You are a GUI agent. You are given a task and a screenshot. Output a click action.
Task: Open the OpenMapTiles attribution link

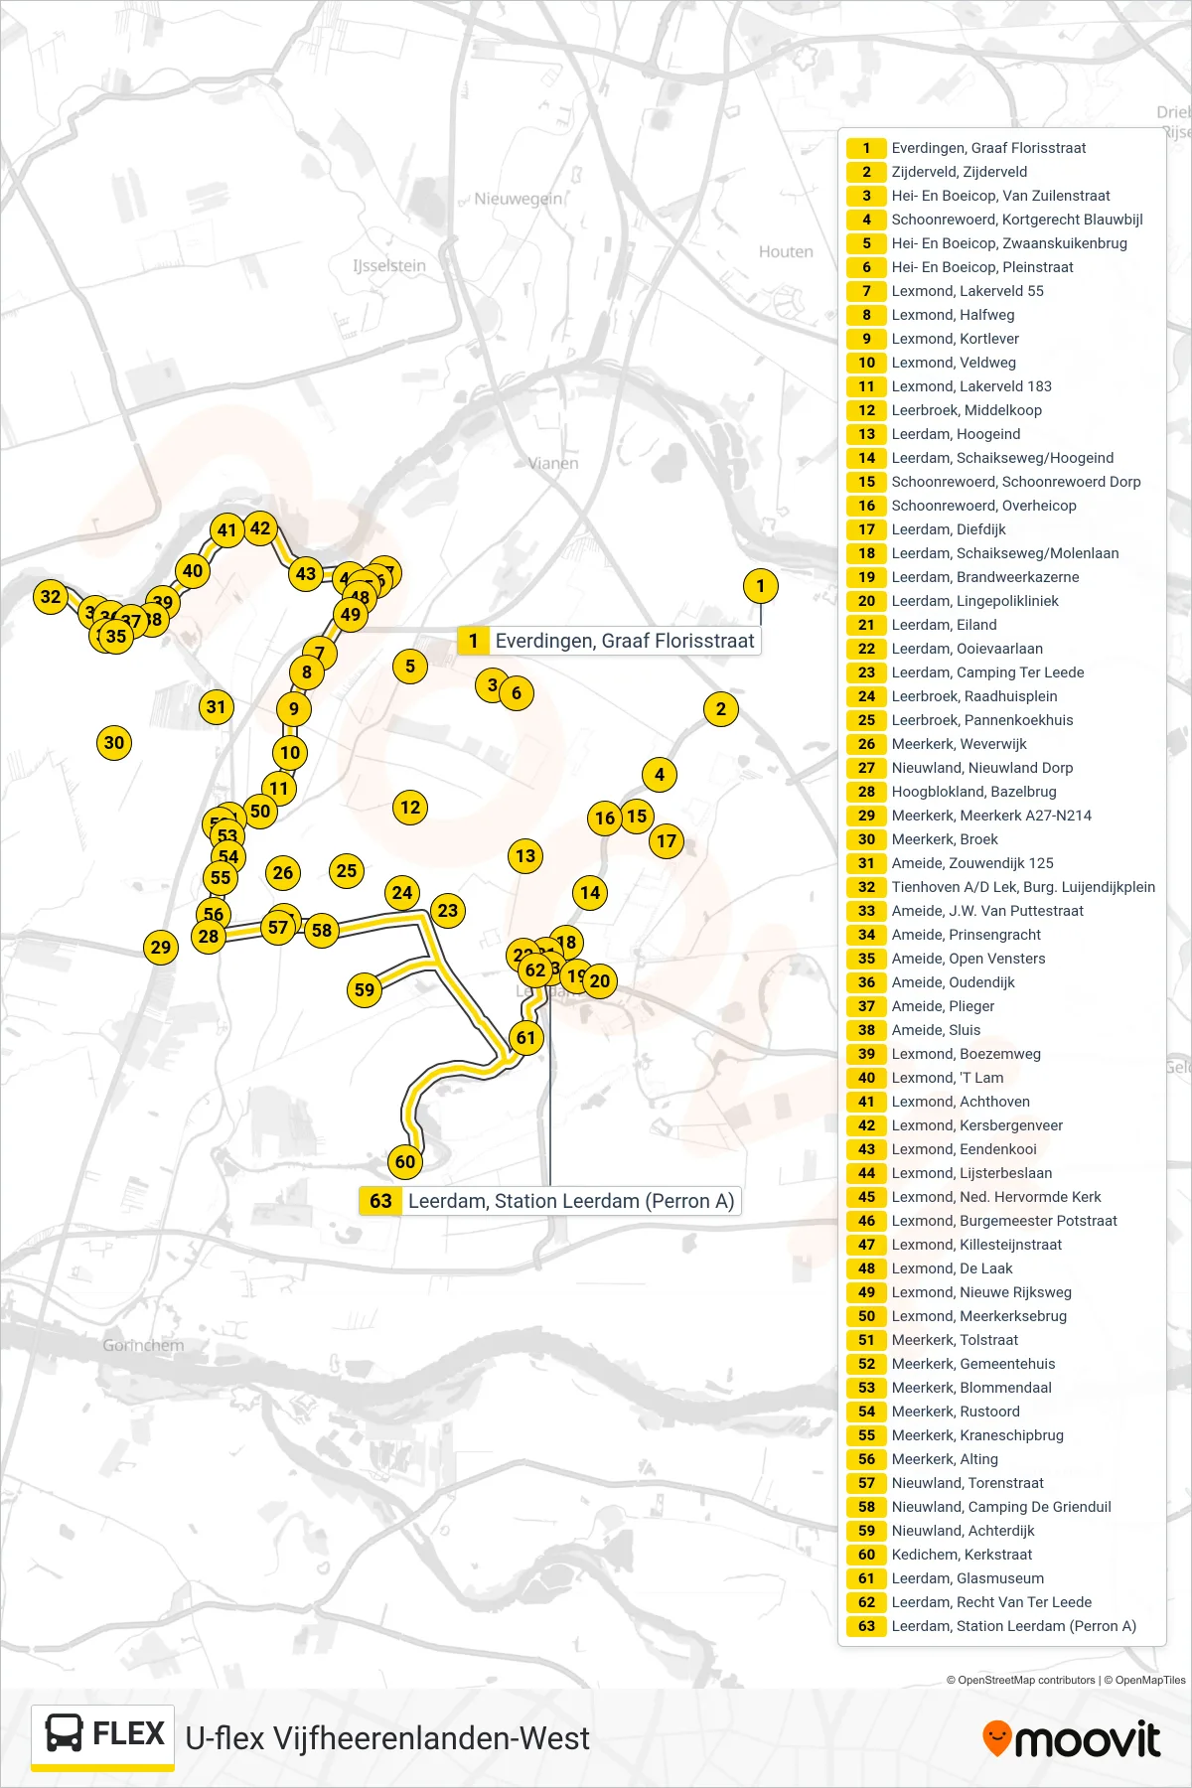(1144, 1681)
